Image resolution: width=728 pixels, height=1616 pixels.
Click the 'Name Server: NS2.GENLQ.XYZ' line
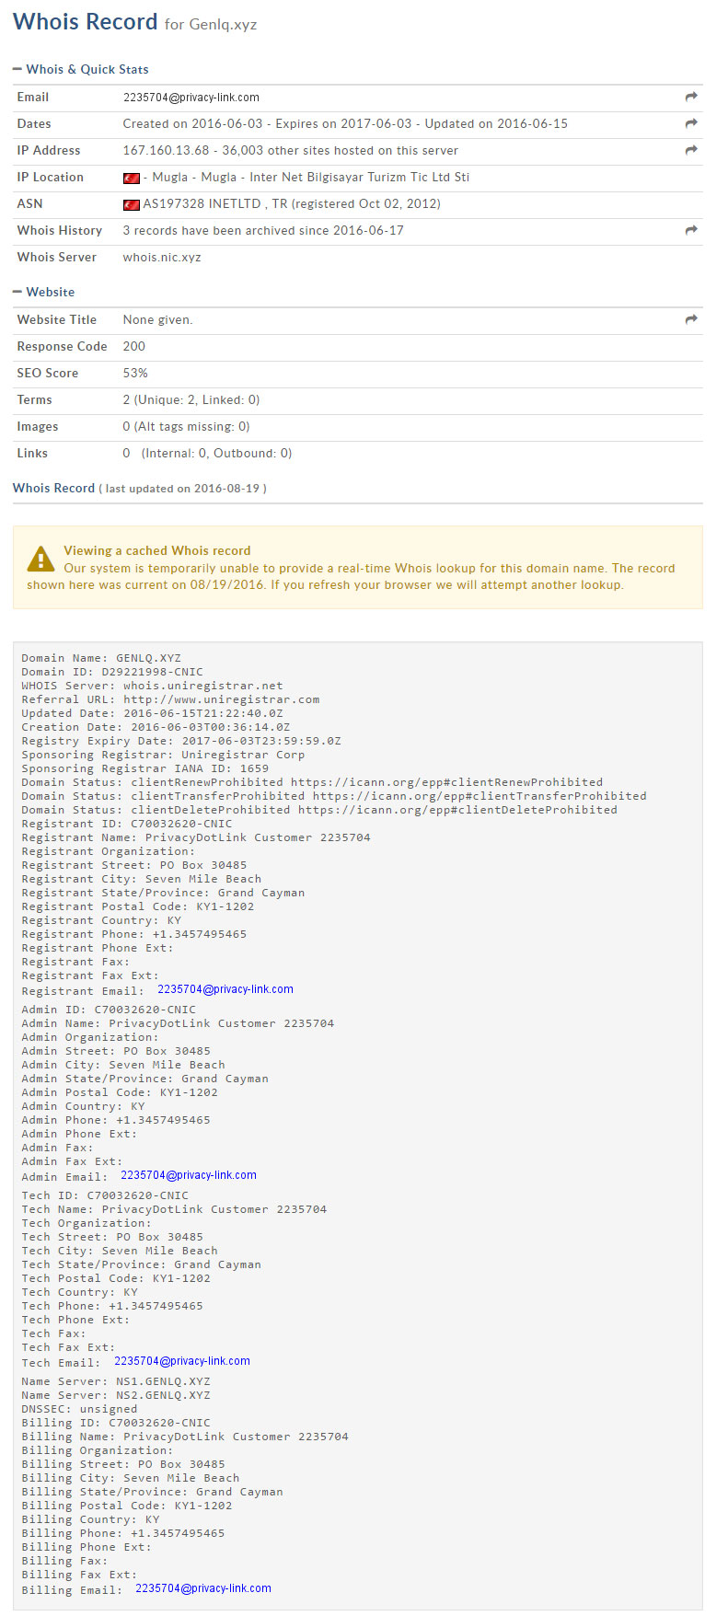tap(116, 1395)
